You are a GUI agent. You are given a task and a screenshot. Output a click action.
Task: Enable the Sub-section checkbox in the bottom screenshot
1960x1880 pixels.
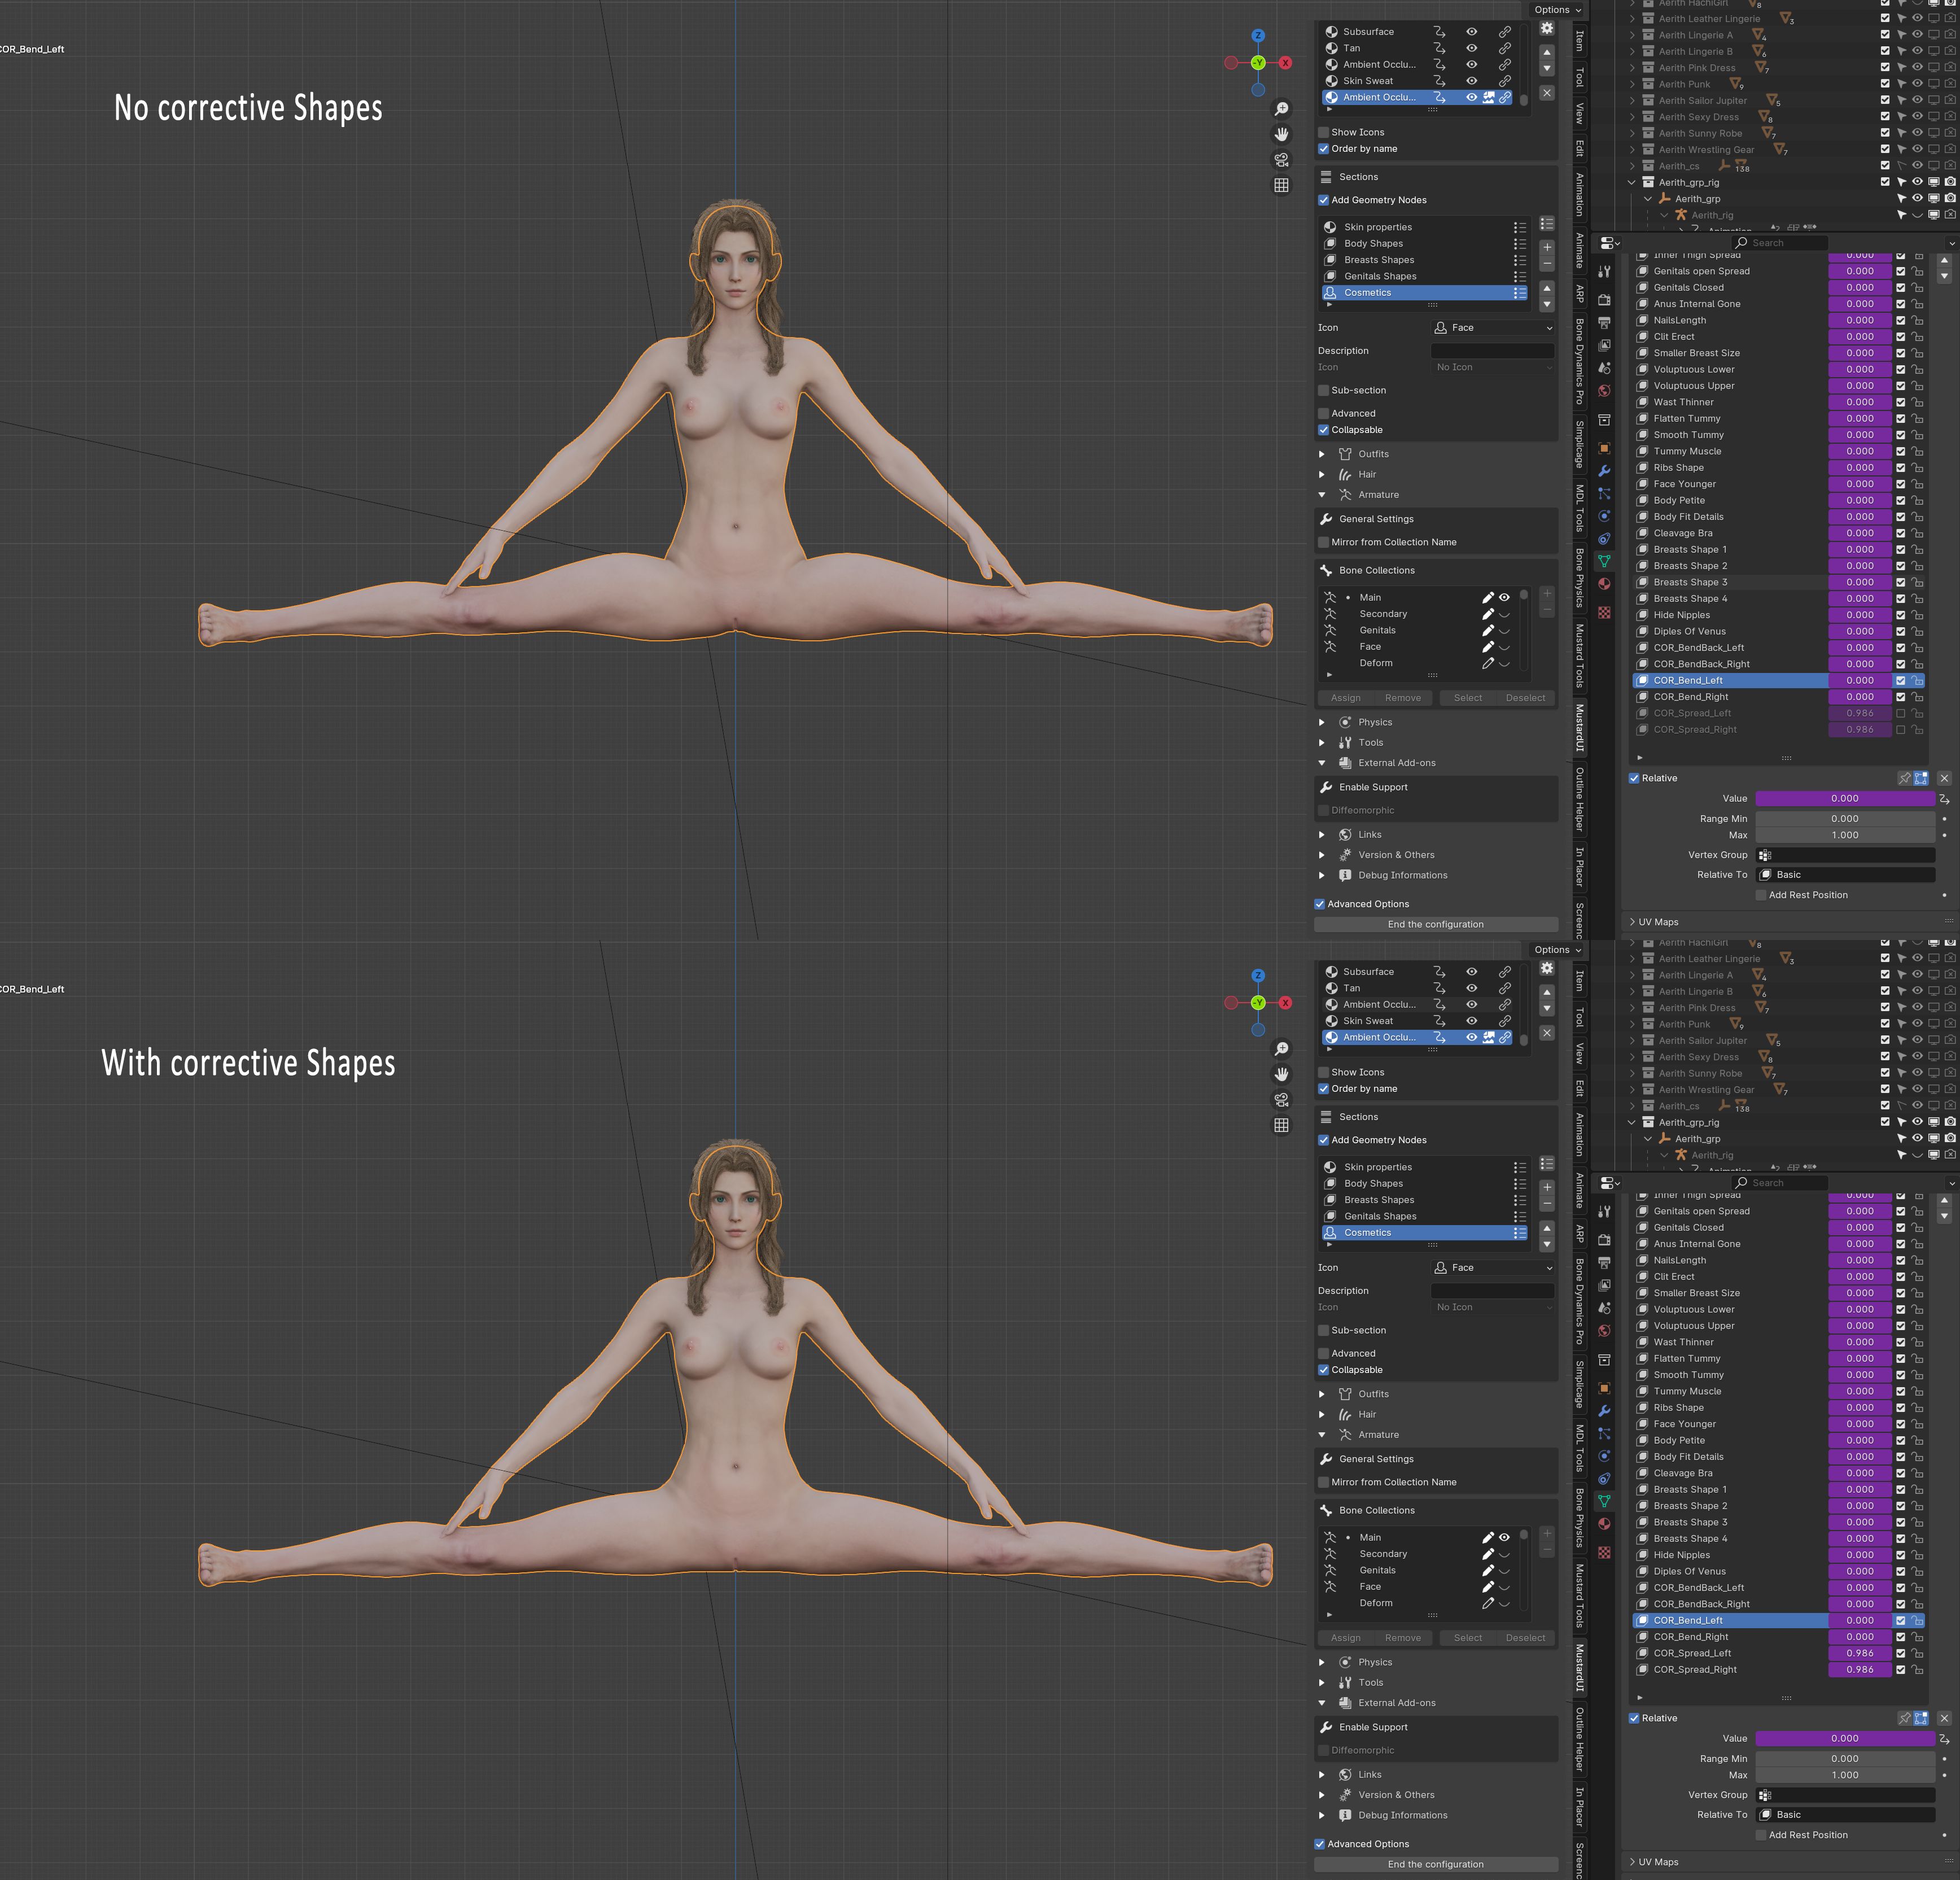point(1323,1330)
